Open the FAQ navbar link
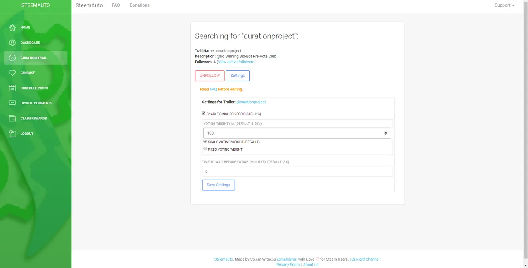 (116, 5)
